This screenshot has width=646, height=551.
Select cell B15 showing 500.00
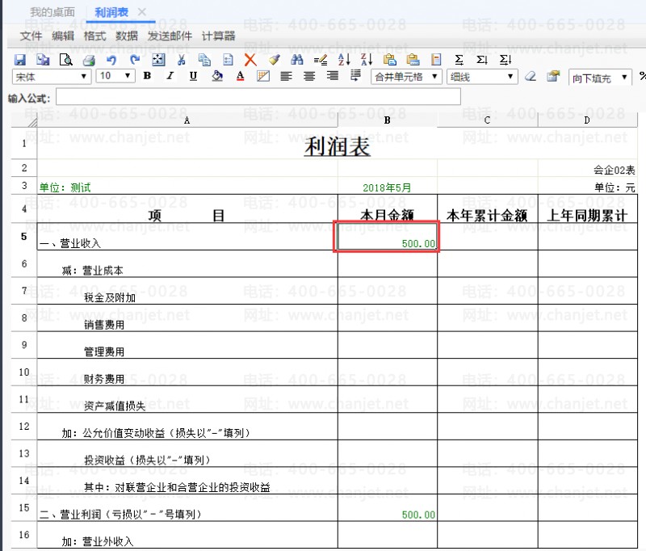(x=388, y=507)
